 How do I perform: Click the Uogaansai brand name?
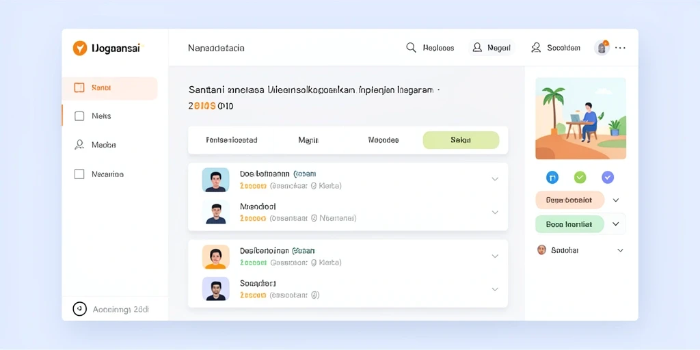tap(118, 49)
